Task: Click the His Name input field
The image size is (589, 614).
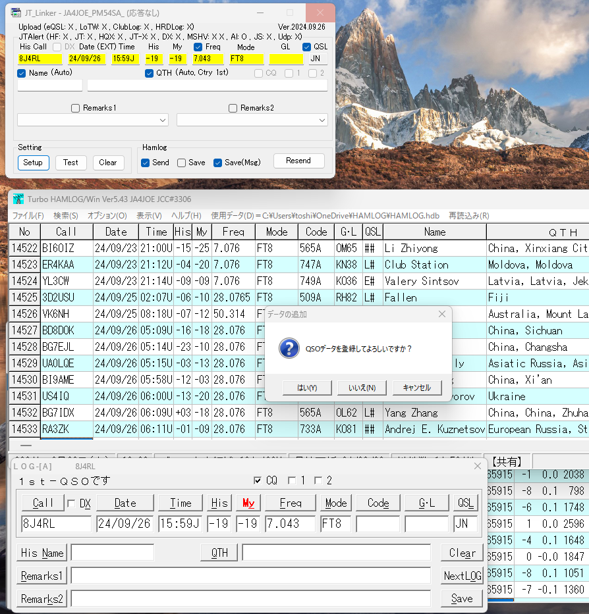Action: [113, 553]
